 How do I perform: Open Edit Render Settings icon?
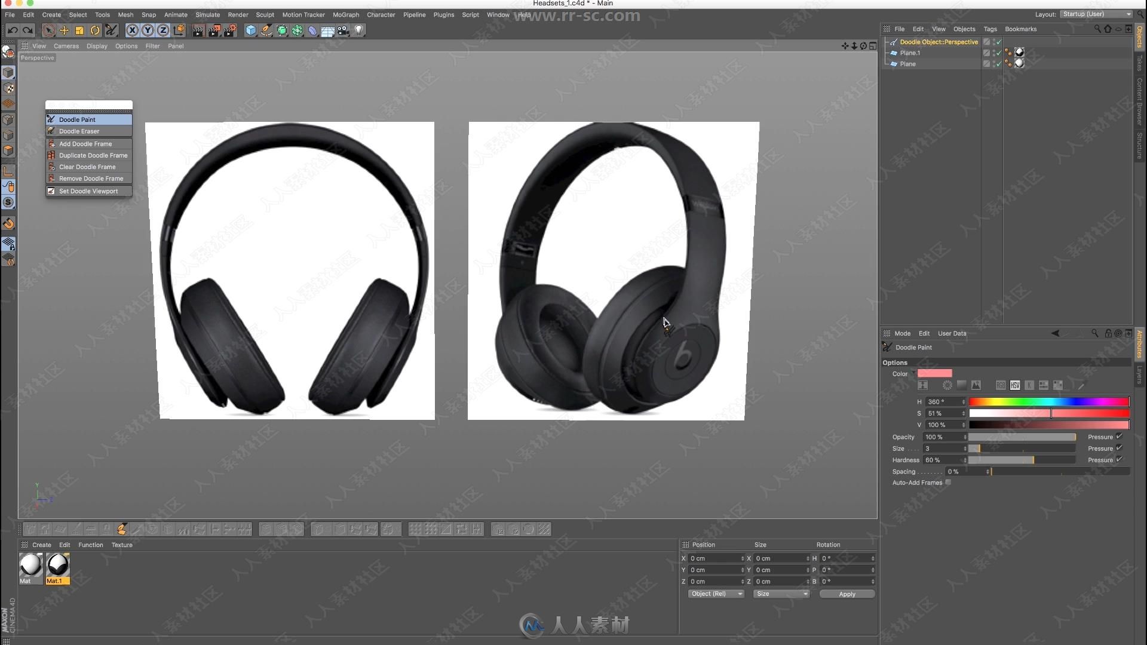coord(230,30)
